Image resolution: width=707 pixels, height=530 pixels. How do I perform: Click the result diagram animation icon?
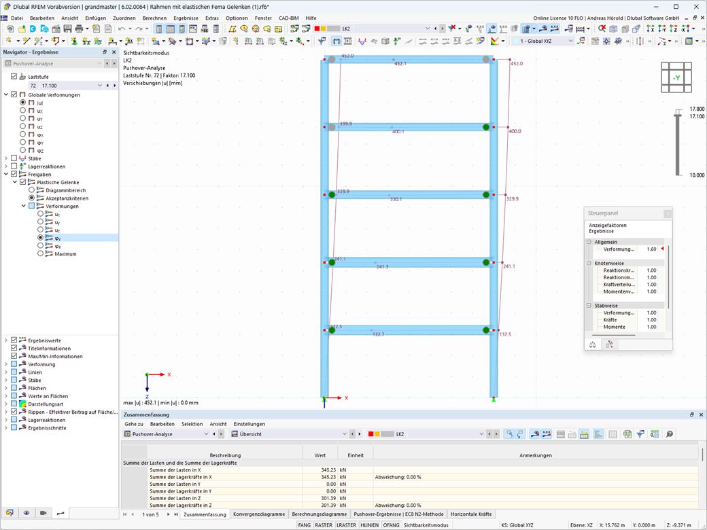coord(348,41)
